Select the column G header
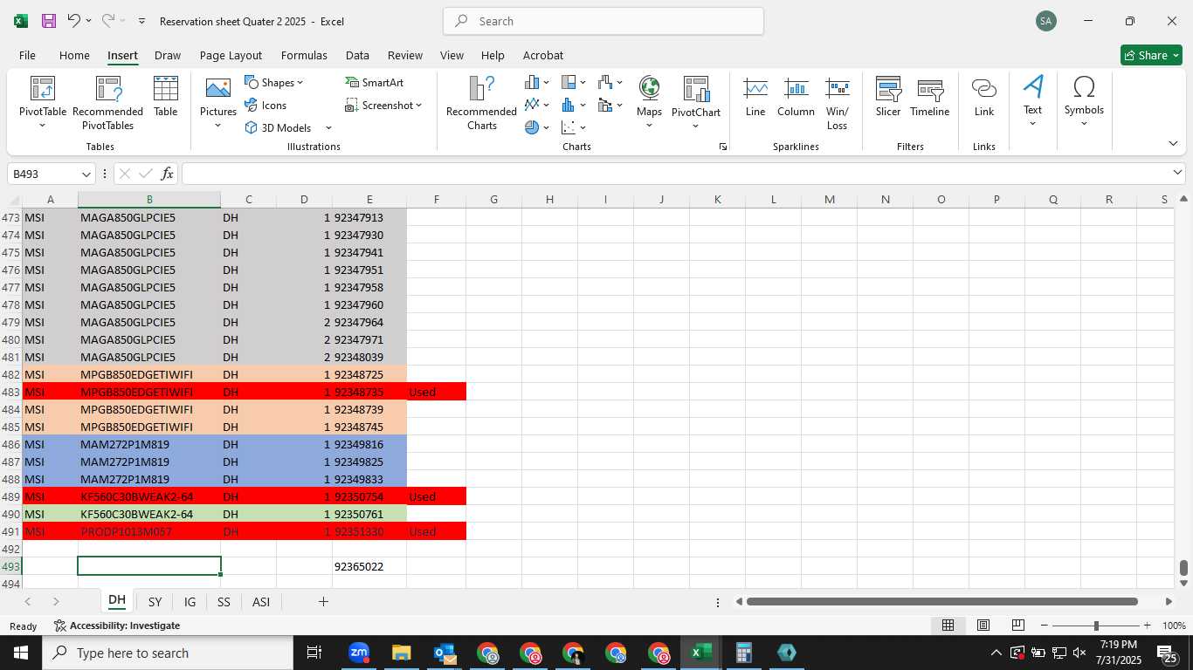 click(x=493, y=200)
